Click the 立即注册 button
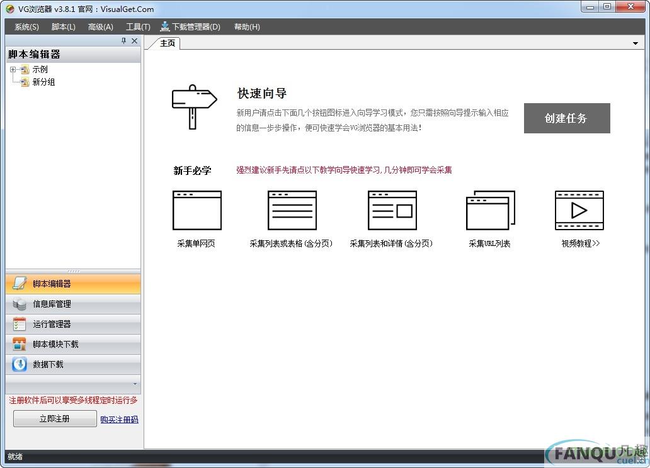Image resolution: width=650 pixels, height=468 pixels. [55, 419]
